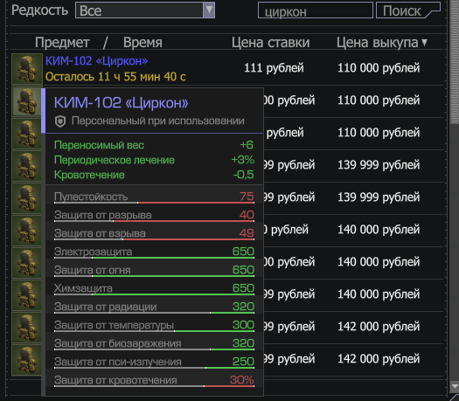Viewport: 459px width, 401px height.
Task: Click the Химзащита 650 stat row
Action: point(154,288)
